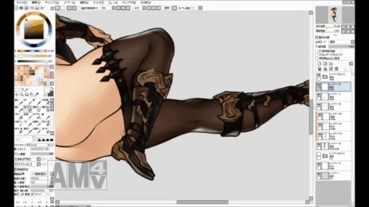
Task: Open the 選択 (Selection) menu
Action: tap(84, 2)
